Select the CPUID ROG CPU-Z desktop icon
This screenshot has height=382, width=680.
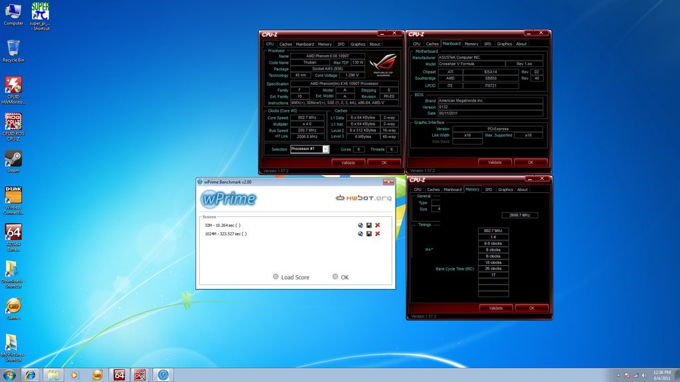coord(13,127)
